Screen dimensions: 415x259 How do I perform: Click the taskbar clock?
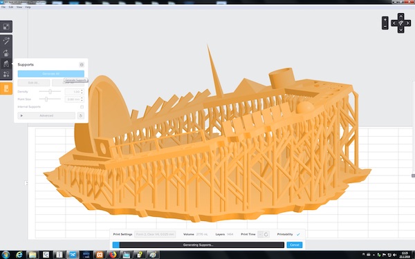[x=405, y=255]
